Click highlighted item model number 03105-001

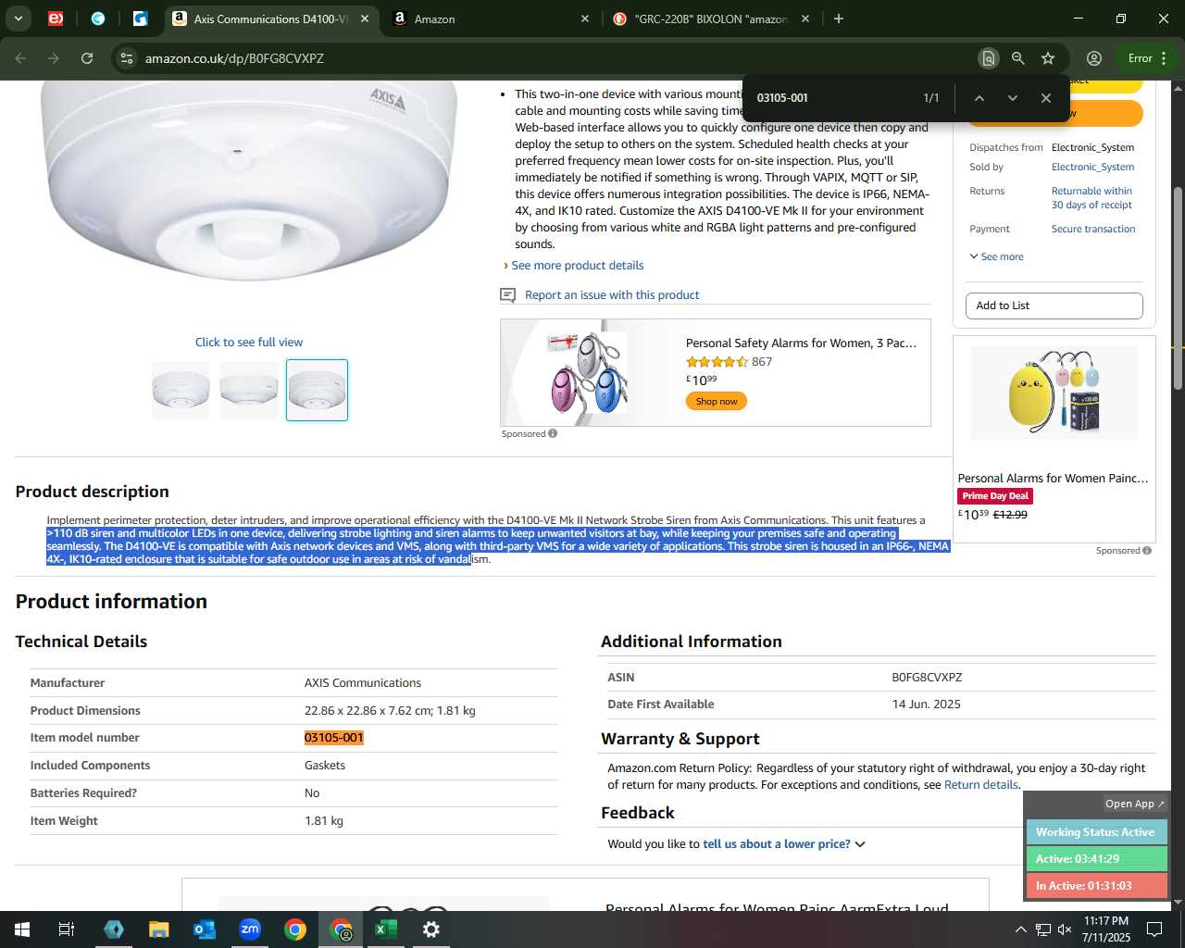[334, 738]
